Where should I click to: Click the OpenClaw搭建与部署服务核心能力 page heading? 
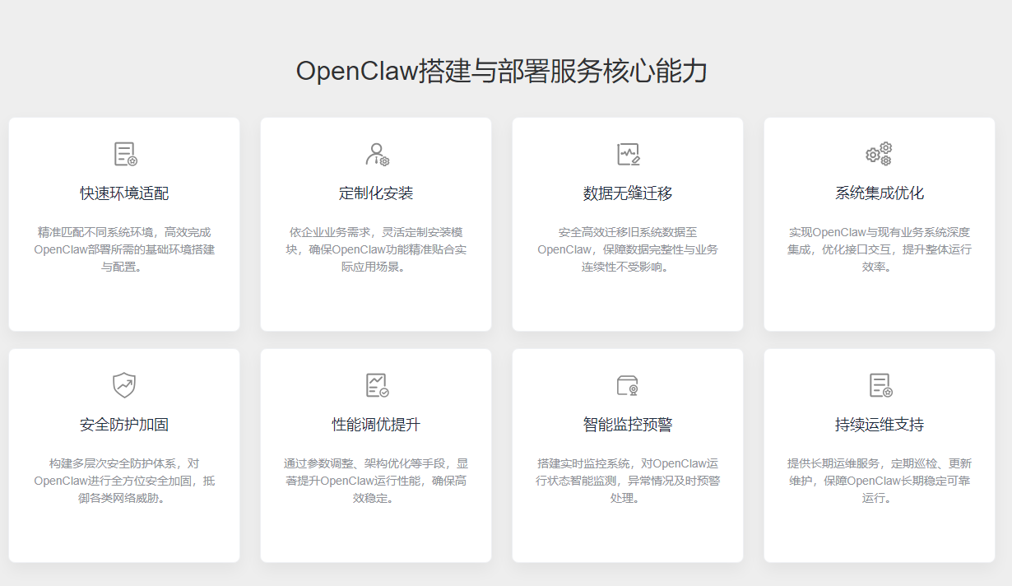tap(502, 71)
